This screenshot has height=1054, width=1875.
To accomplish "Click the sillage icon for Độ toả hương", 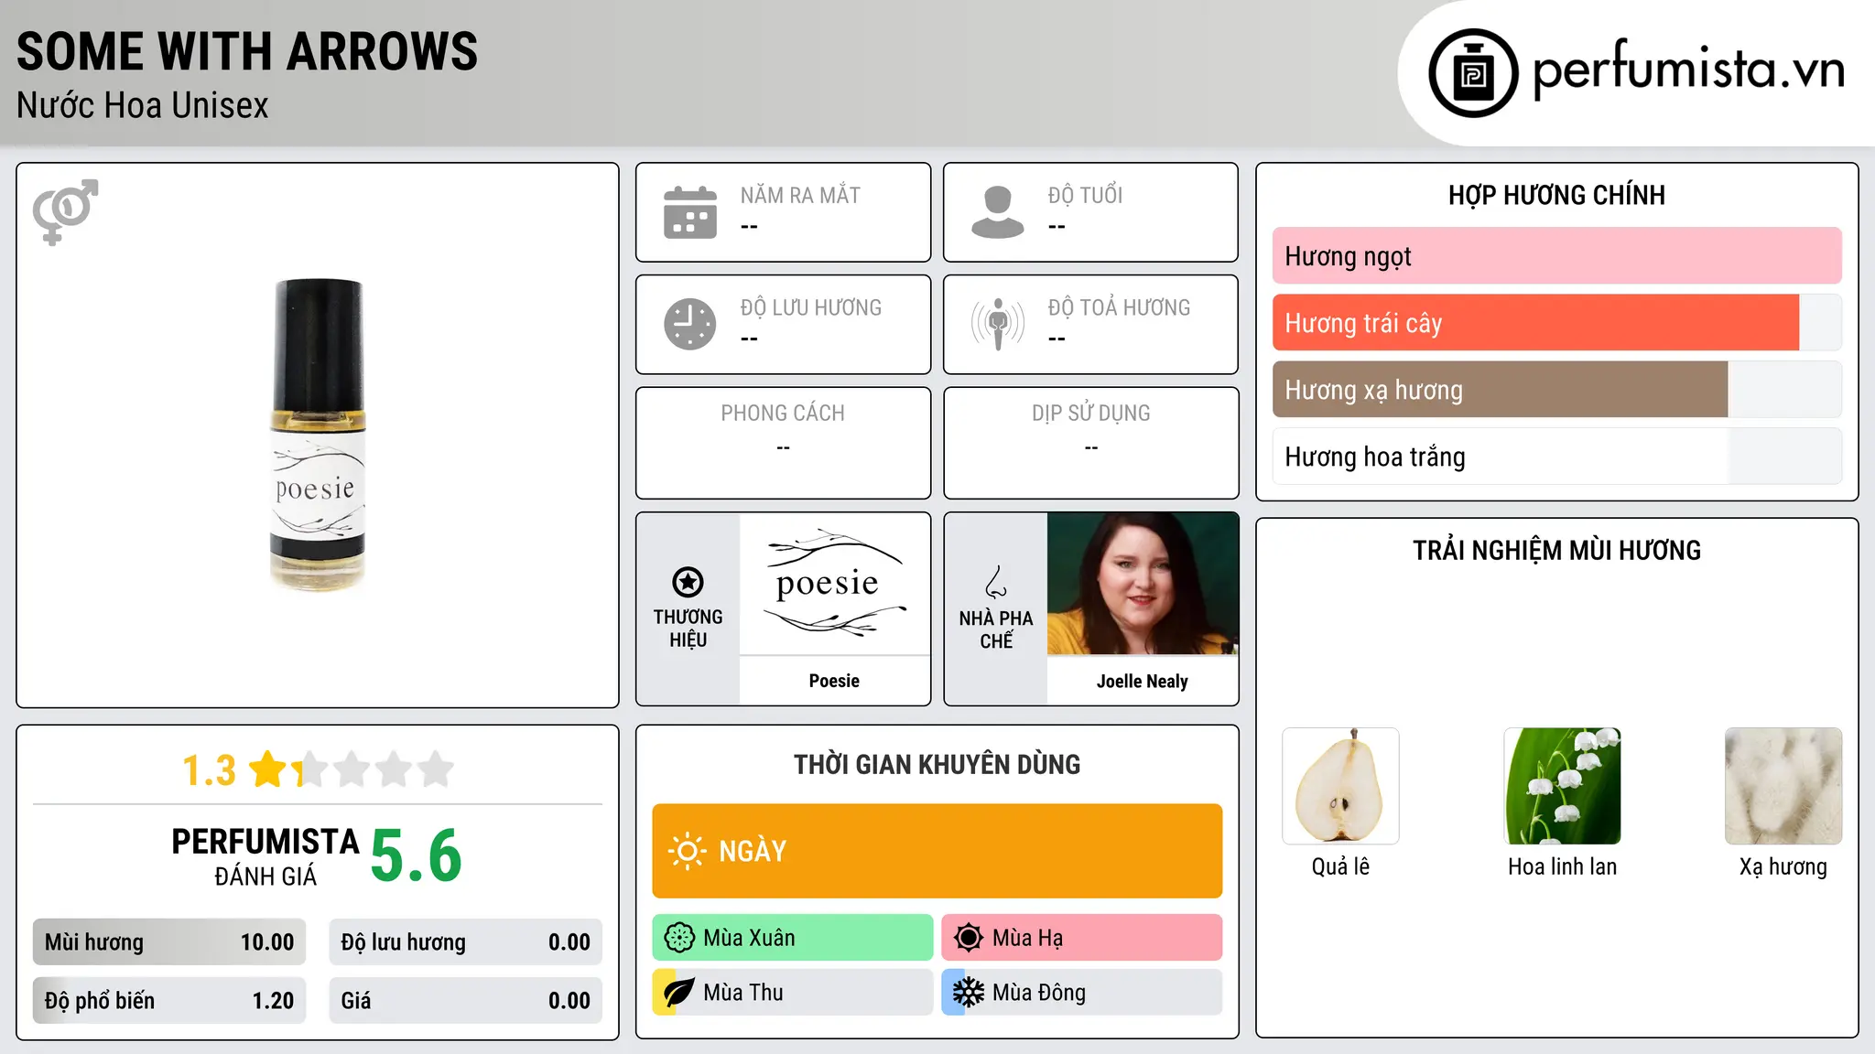I will 998,324.
